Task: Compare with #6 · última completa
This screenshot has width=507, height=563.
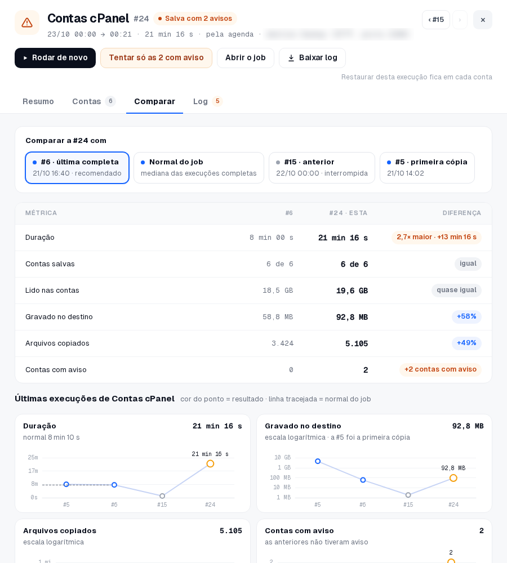Action: click(77, 168)
